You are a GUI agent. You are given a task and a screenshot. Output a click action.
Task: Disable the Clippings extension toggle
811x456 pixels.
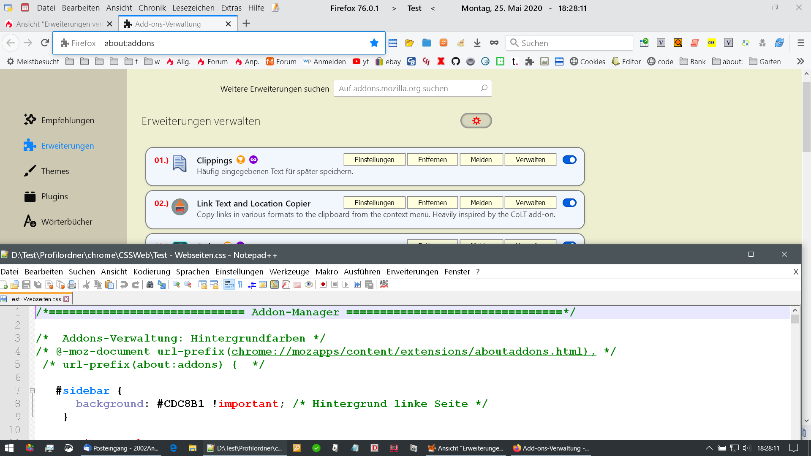tap(569, 160)
